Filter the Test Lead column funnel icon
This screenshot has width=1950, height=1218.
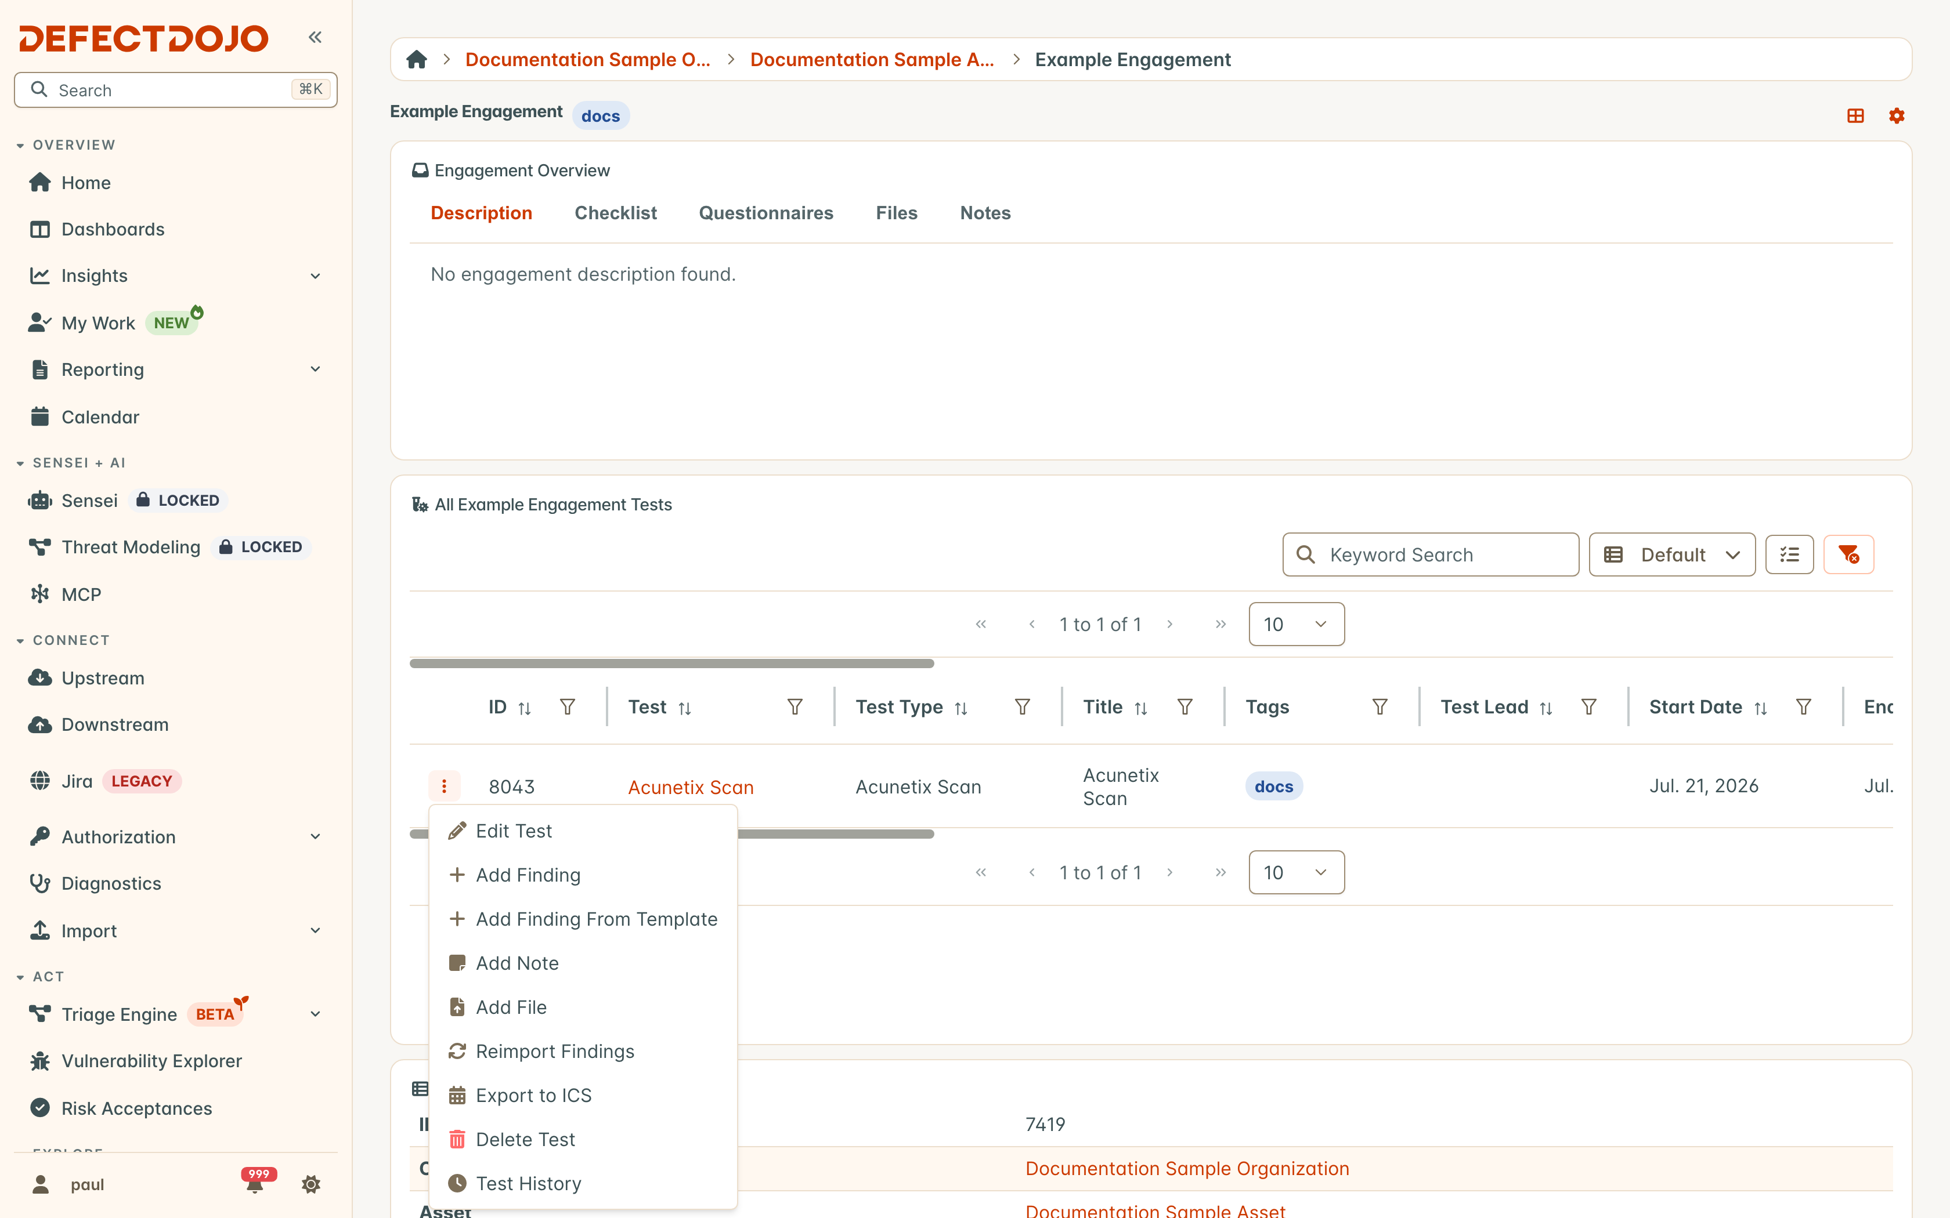pos(1589,706)
